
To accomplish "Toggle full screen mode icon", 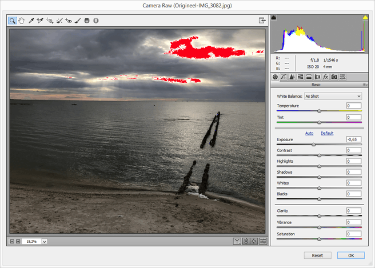I will (x=262, y=21).
